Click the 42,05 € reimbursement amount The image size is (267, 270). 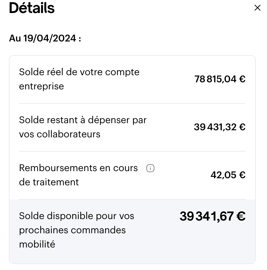coord(228,175)
